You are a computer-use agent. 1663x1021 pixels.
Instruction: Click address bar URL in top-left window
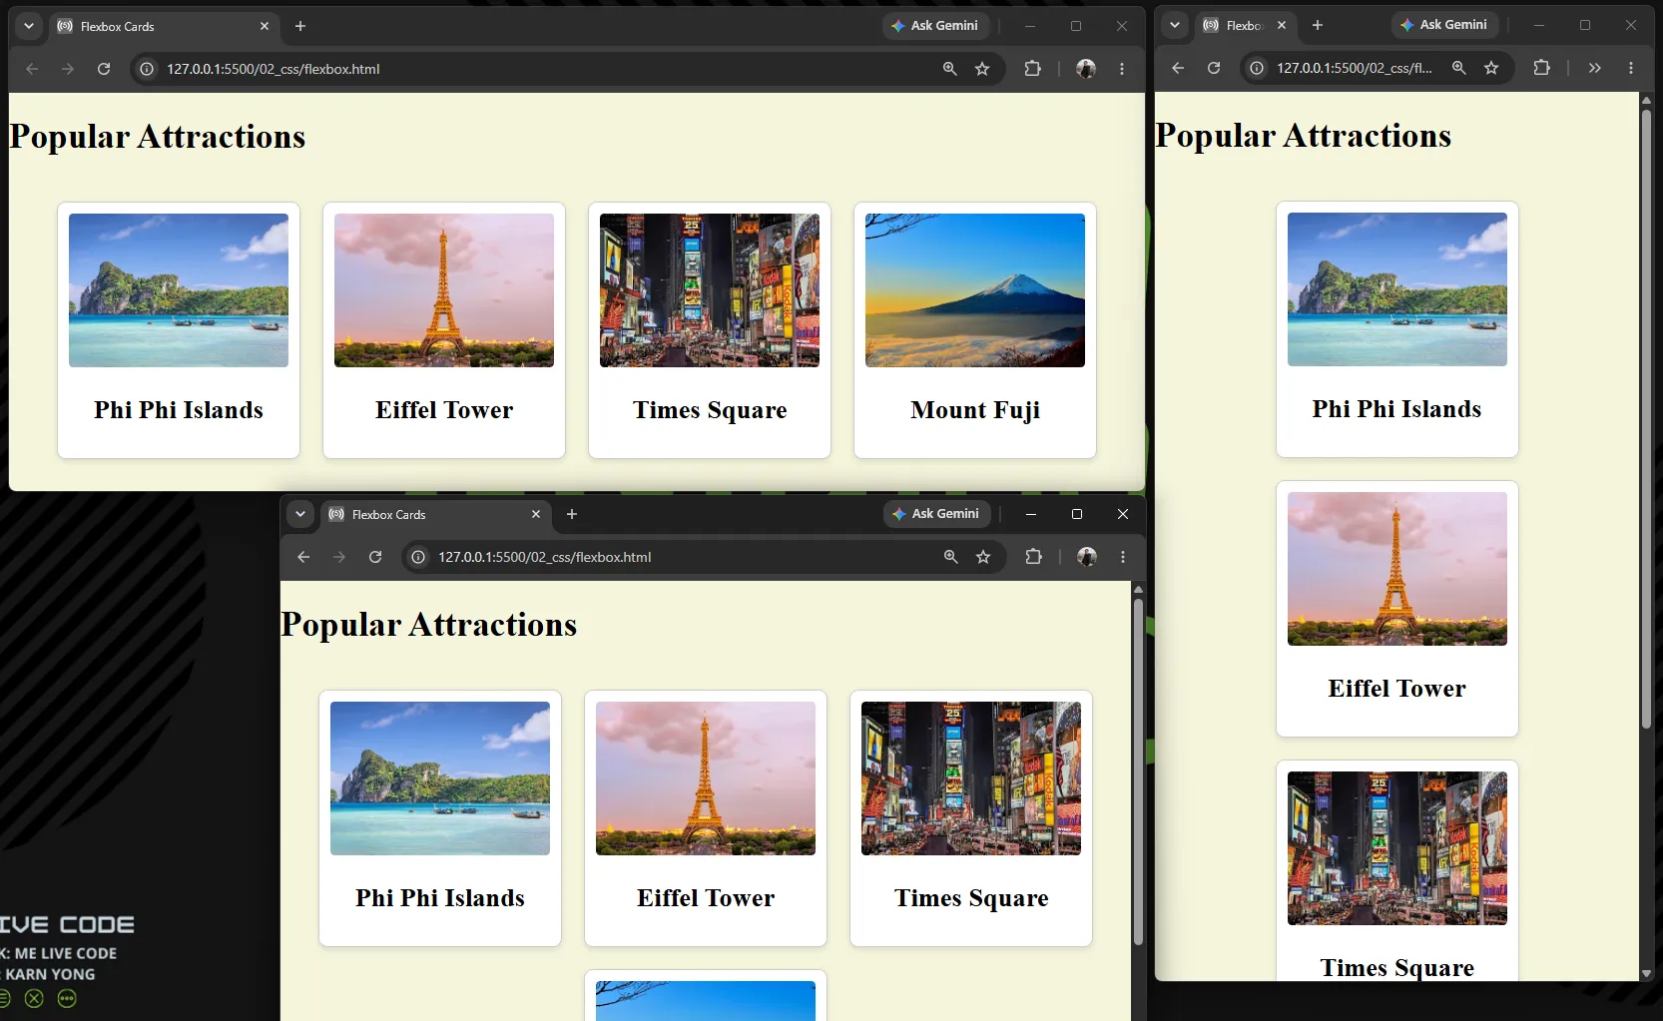pos(274,69)
